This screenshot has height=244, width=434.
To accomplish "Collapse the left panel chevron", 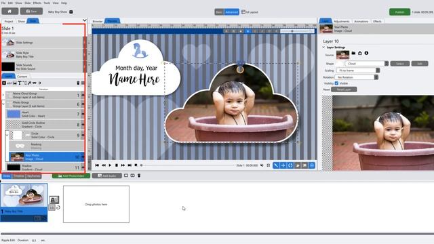I will pyautogui.click(x=84, y=20).
